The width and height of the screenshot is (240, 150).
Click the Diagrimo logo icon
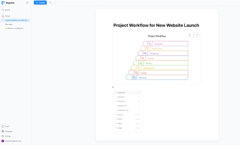pyautogui.click(x=3, y=3)
